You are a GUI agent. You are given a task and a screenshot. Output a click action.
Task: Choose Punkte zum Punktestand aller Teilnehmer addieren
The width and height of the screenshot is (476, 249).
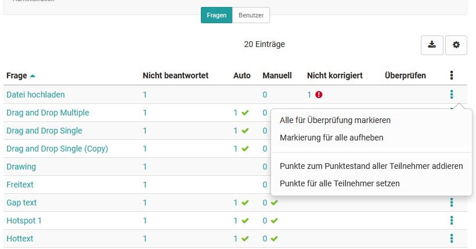coord(371,166)
